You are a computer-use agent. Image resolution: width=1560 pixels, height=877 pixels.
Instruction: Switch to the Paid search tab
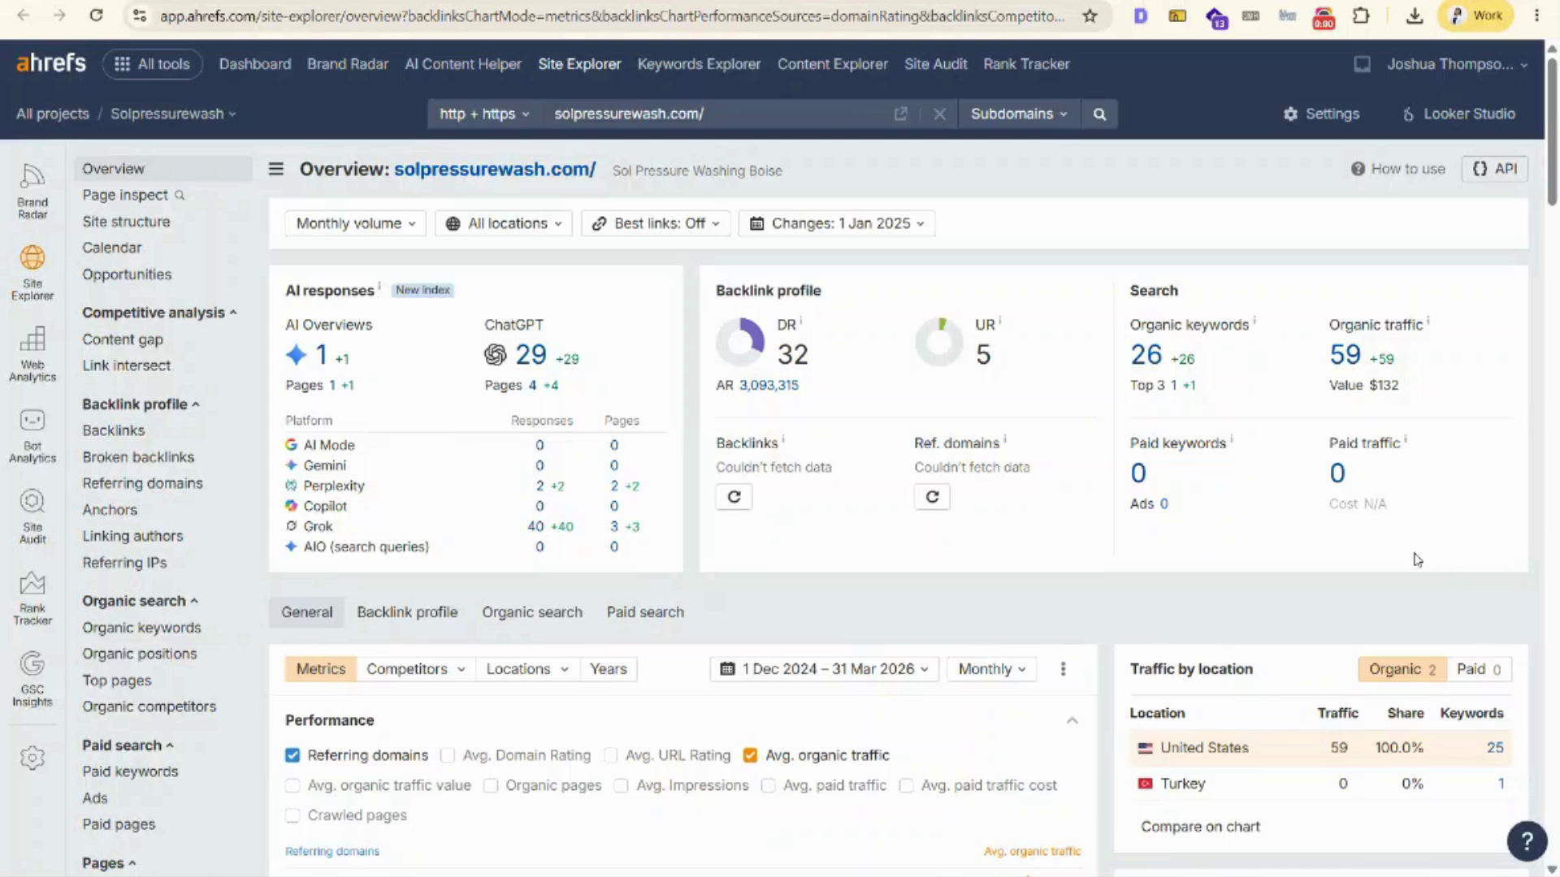645,612
